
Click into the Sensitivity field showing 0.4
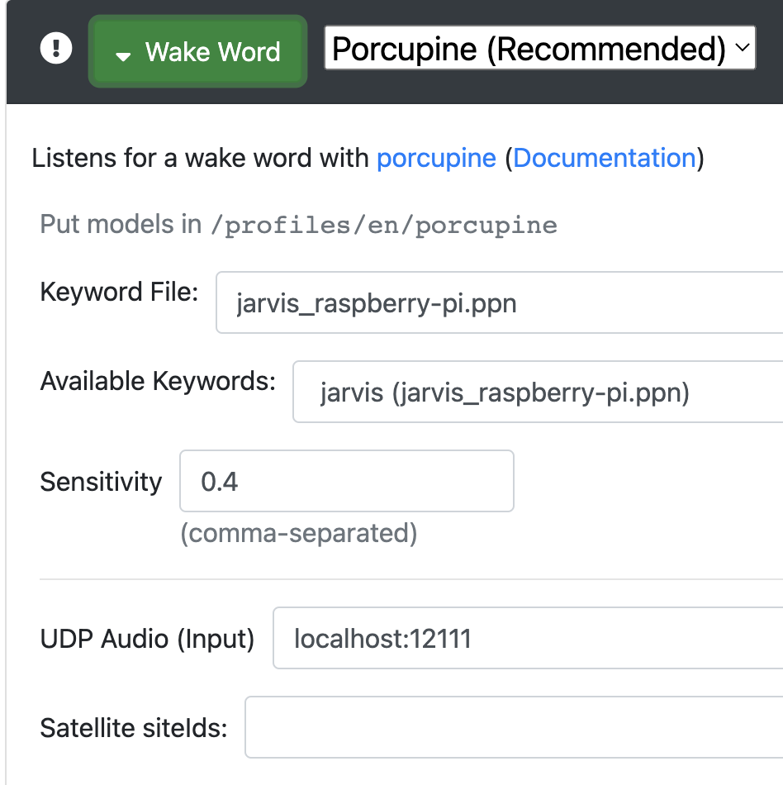click(x=346, y=481)
